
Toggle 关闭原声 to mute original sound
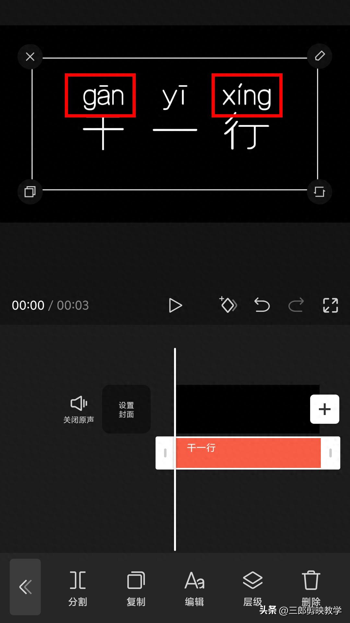tap(79, 409)
